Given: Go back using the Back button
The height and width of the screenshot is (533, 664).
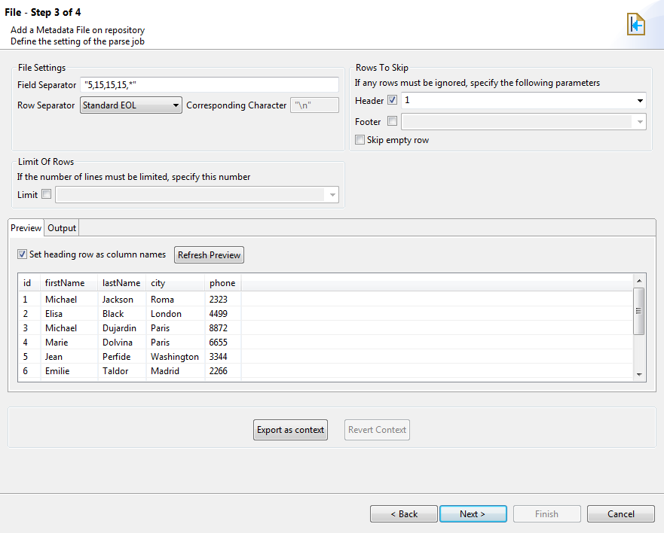Looking at the screenshot, I should [403, 513].
